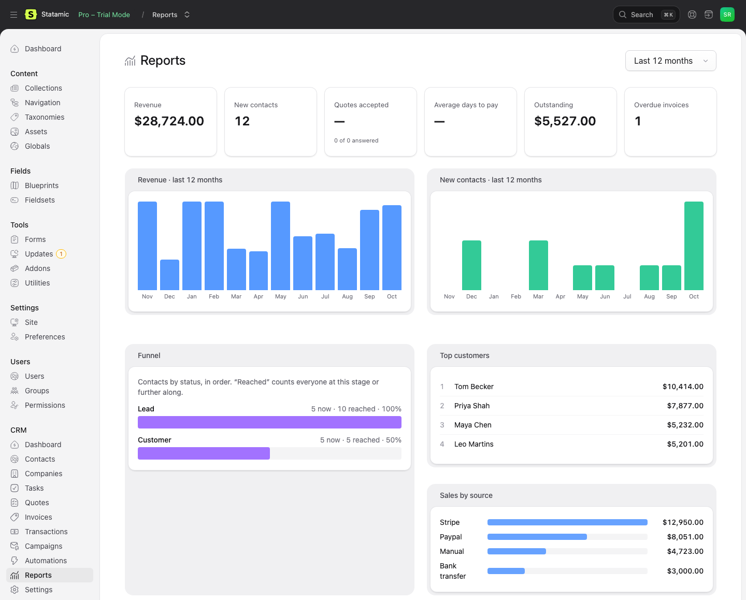The image size is (746, 600).
Task: Open the Updates badge showing 1
Action: pyautogui.click(x=61, y=254)
